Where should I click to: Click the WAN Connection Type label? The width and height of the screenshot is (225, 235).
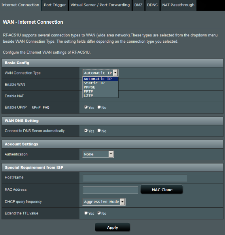point(23,73)
